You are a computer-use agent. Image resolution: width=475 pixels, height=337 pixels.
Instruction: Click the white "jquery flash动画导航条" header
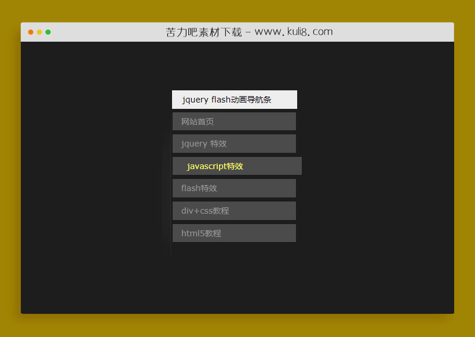pyautogui.click(x=234, y=100)
